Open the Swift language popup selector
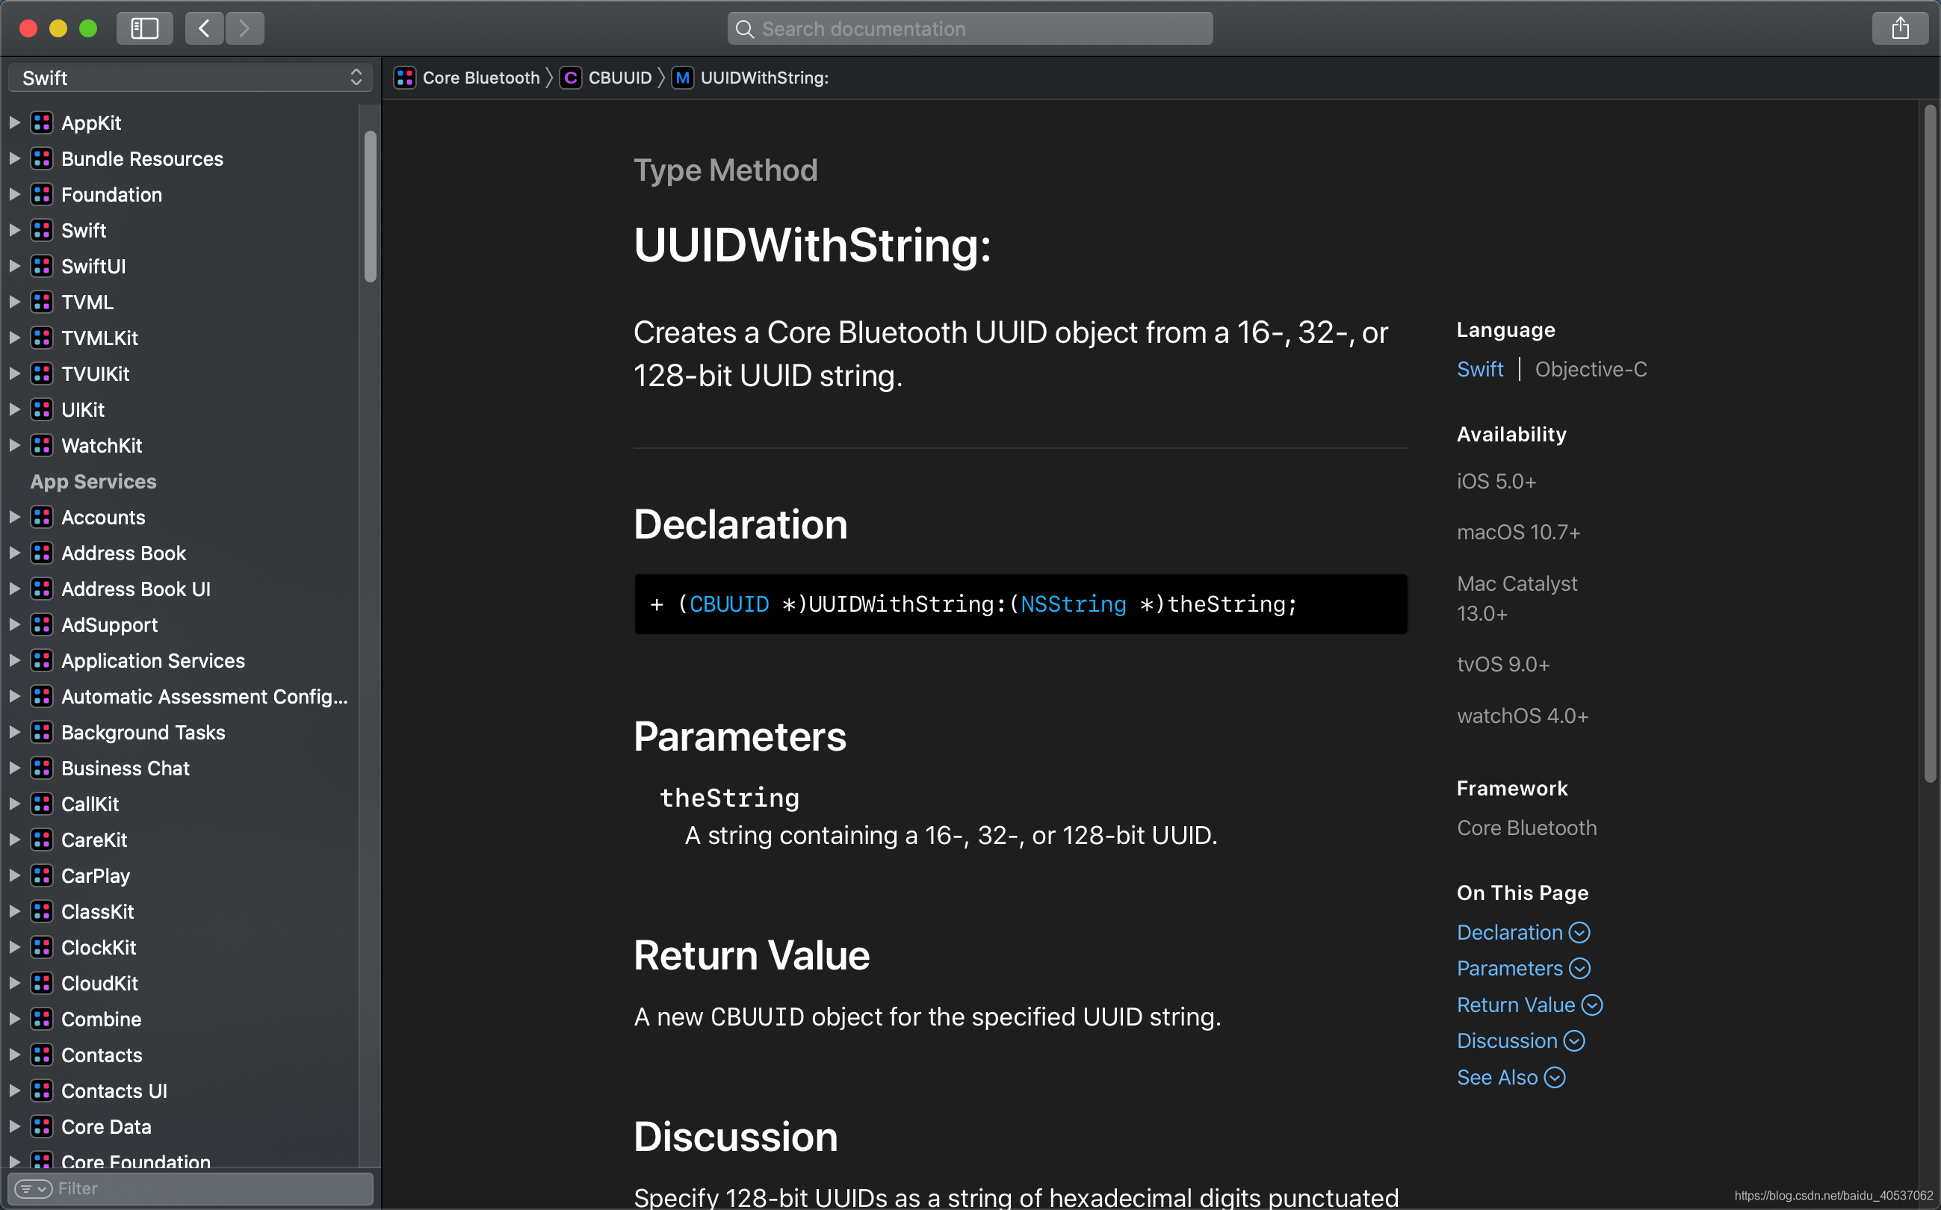The height and width of the screenshot is (1210, 1941). pos(191,78)
